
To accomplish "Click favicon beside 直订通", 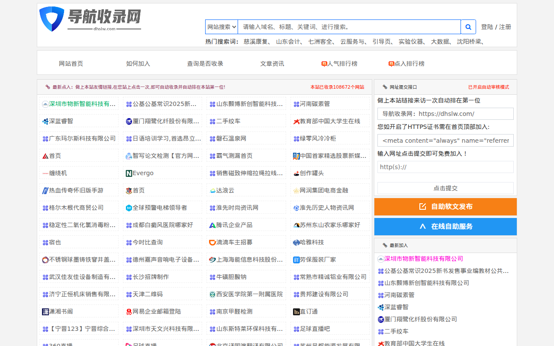I will [x=296, y=312].
